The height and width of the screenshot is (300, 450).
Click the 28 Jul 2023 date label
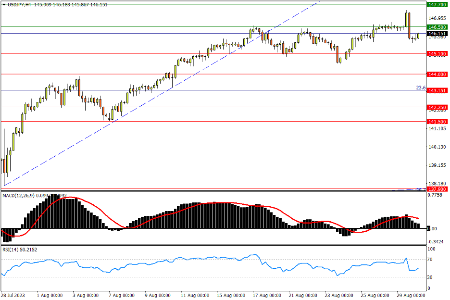tap(14, 295)
